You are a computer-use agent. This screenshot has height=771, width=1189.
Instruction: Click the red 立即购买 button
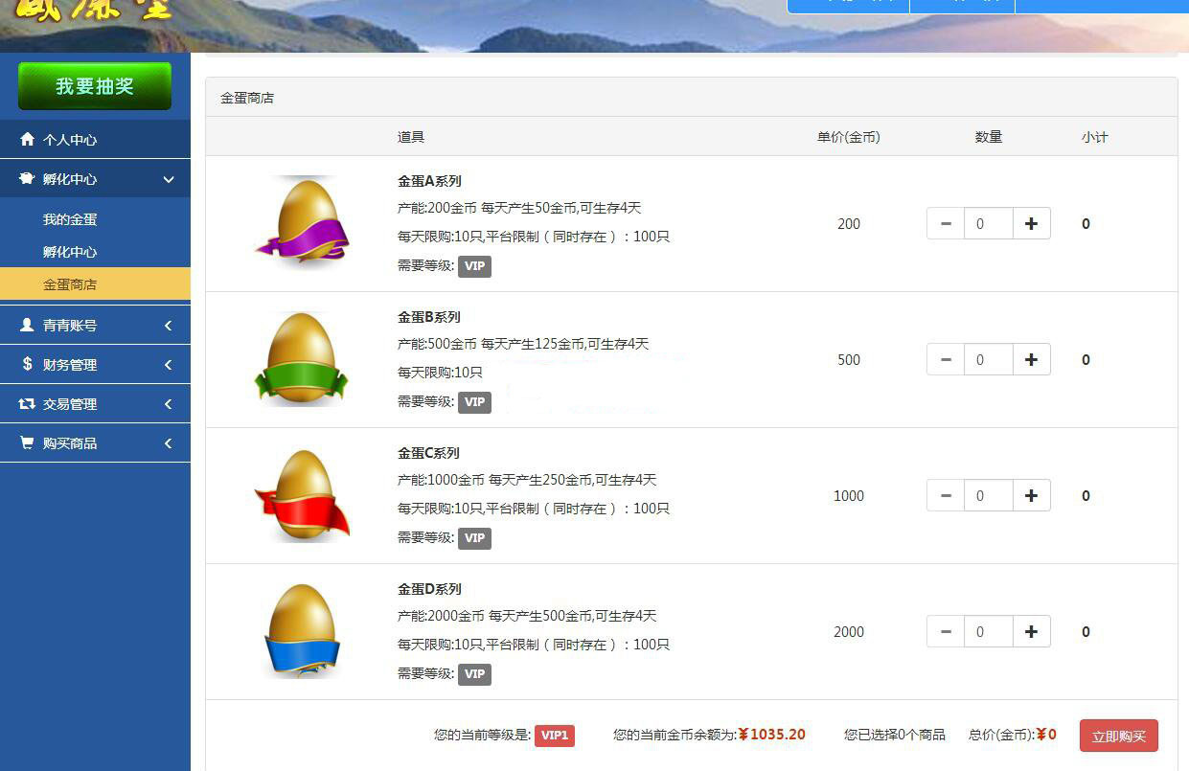pyautogui.click(x=1118, y=736)
